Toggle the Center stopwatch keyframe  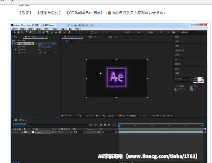pos(19,47)
